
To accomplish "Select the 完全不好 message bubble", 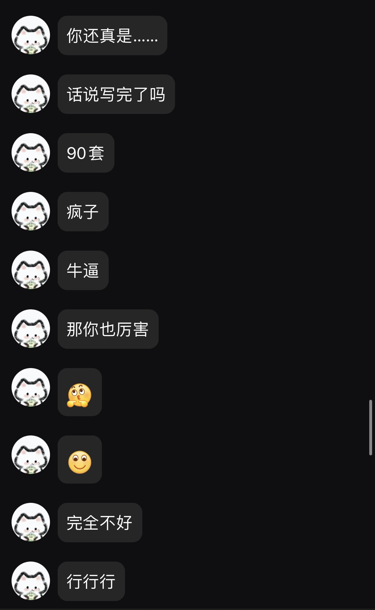I will (x=100, y=522).
